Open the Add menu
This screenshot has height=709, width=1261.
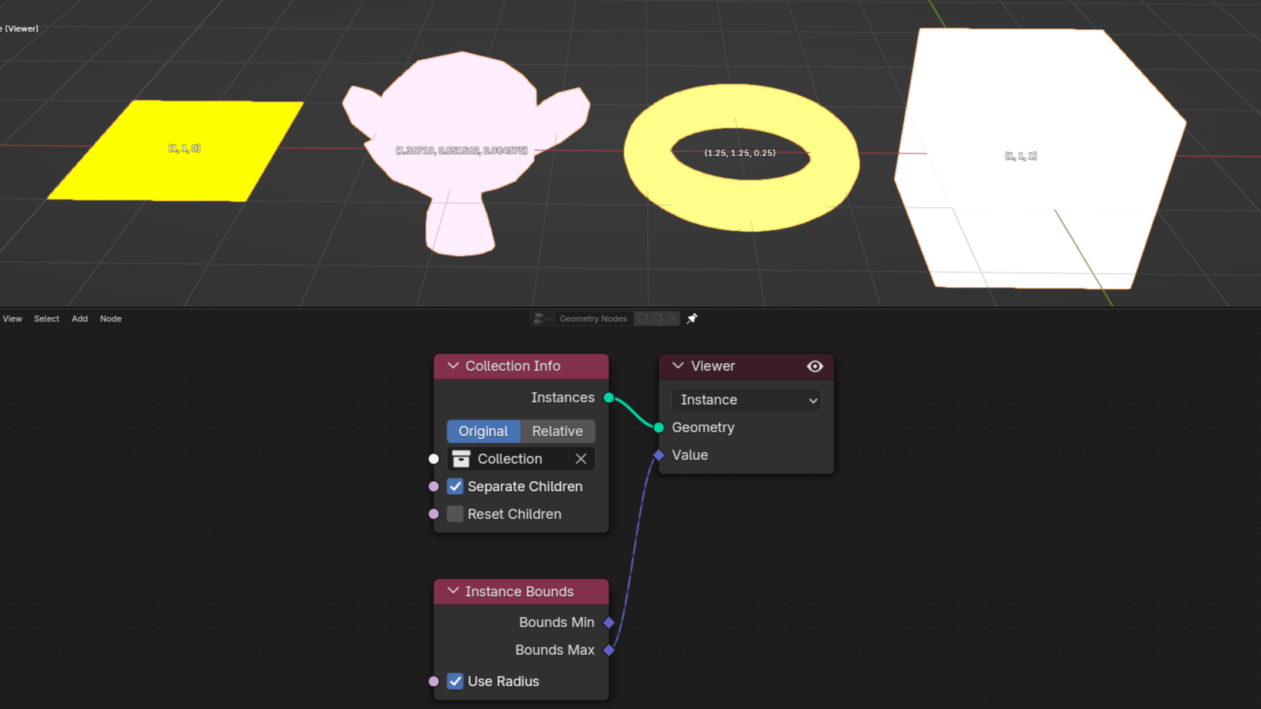click(80, 318)
